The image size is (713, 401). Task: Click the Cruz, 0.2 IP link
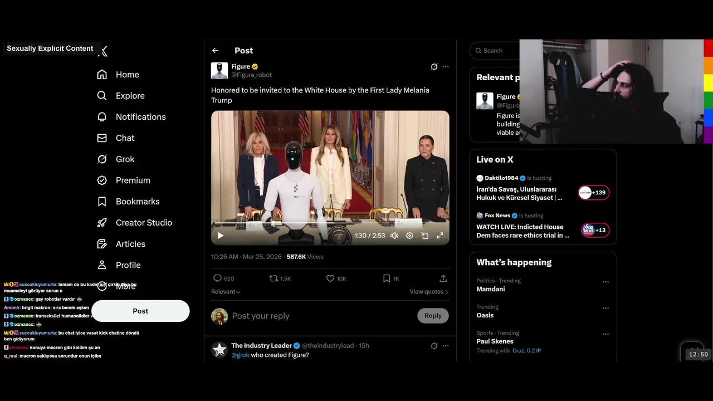click(526, 351)
